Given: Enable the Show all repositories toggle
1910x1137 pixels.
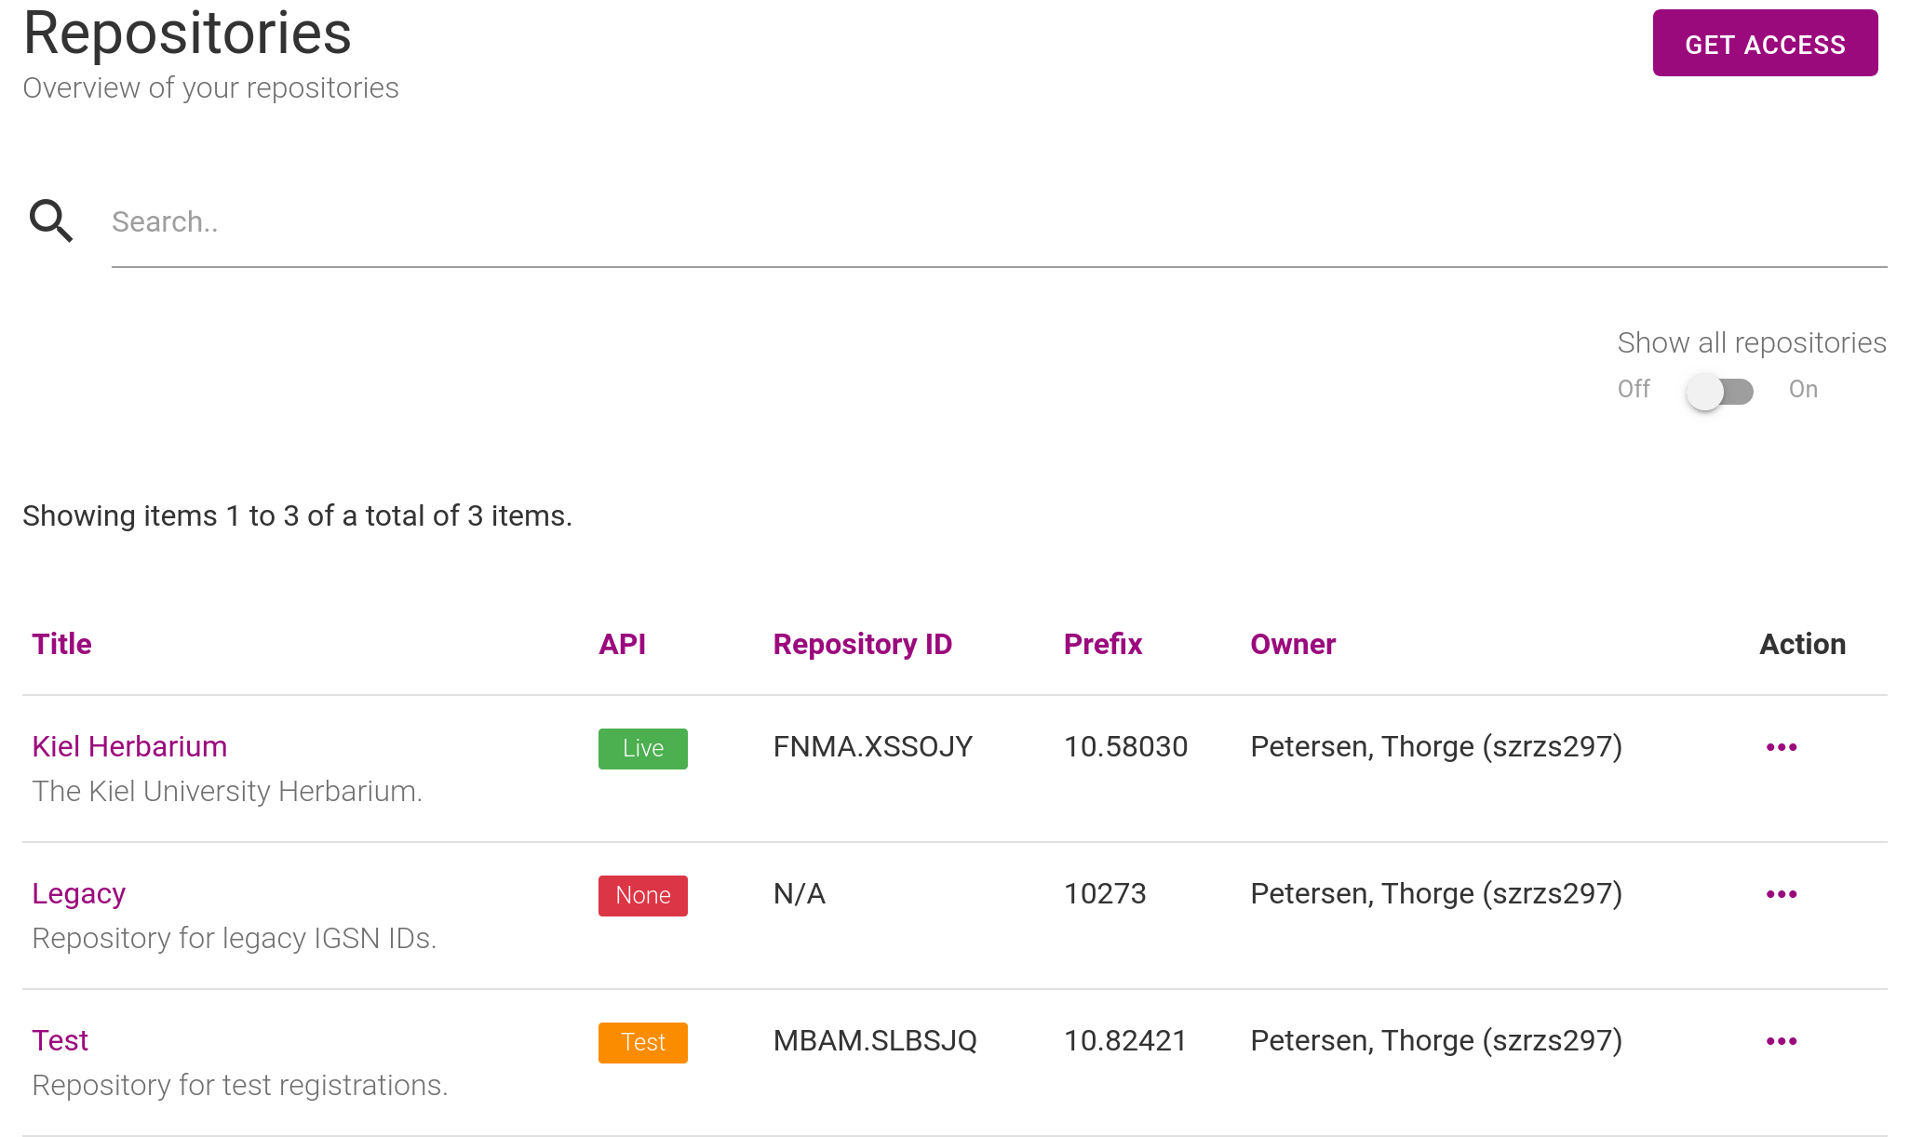Looking at the screenshot, I should [1720, 389].
